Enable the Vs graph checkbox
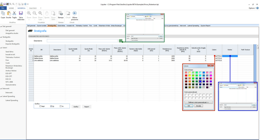The width and height of the screenshot is (260, 140). (60, 106)
